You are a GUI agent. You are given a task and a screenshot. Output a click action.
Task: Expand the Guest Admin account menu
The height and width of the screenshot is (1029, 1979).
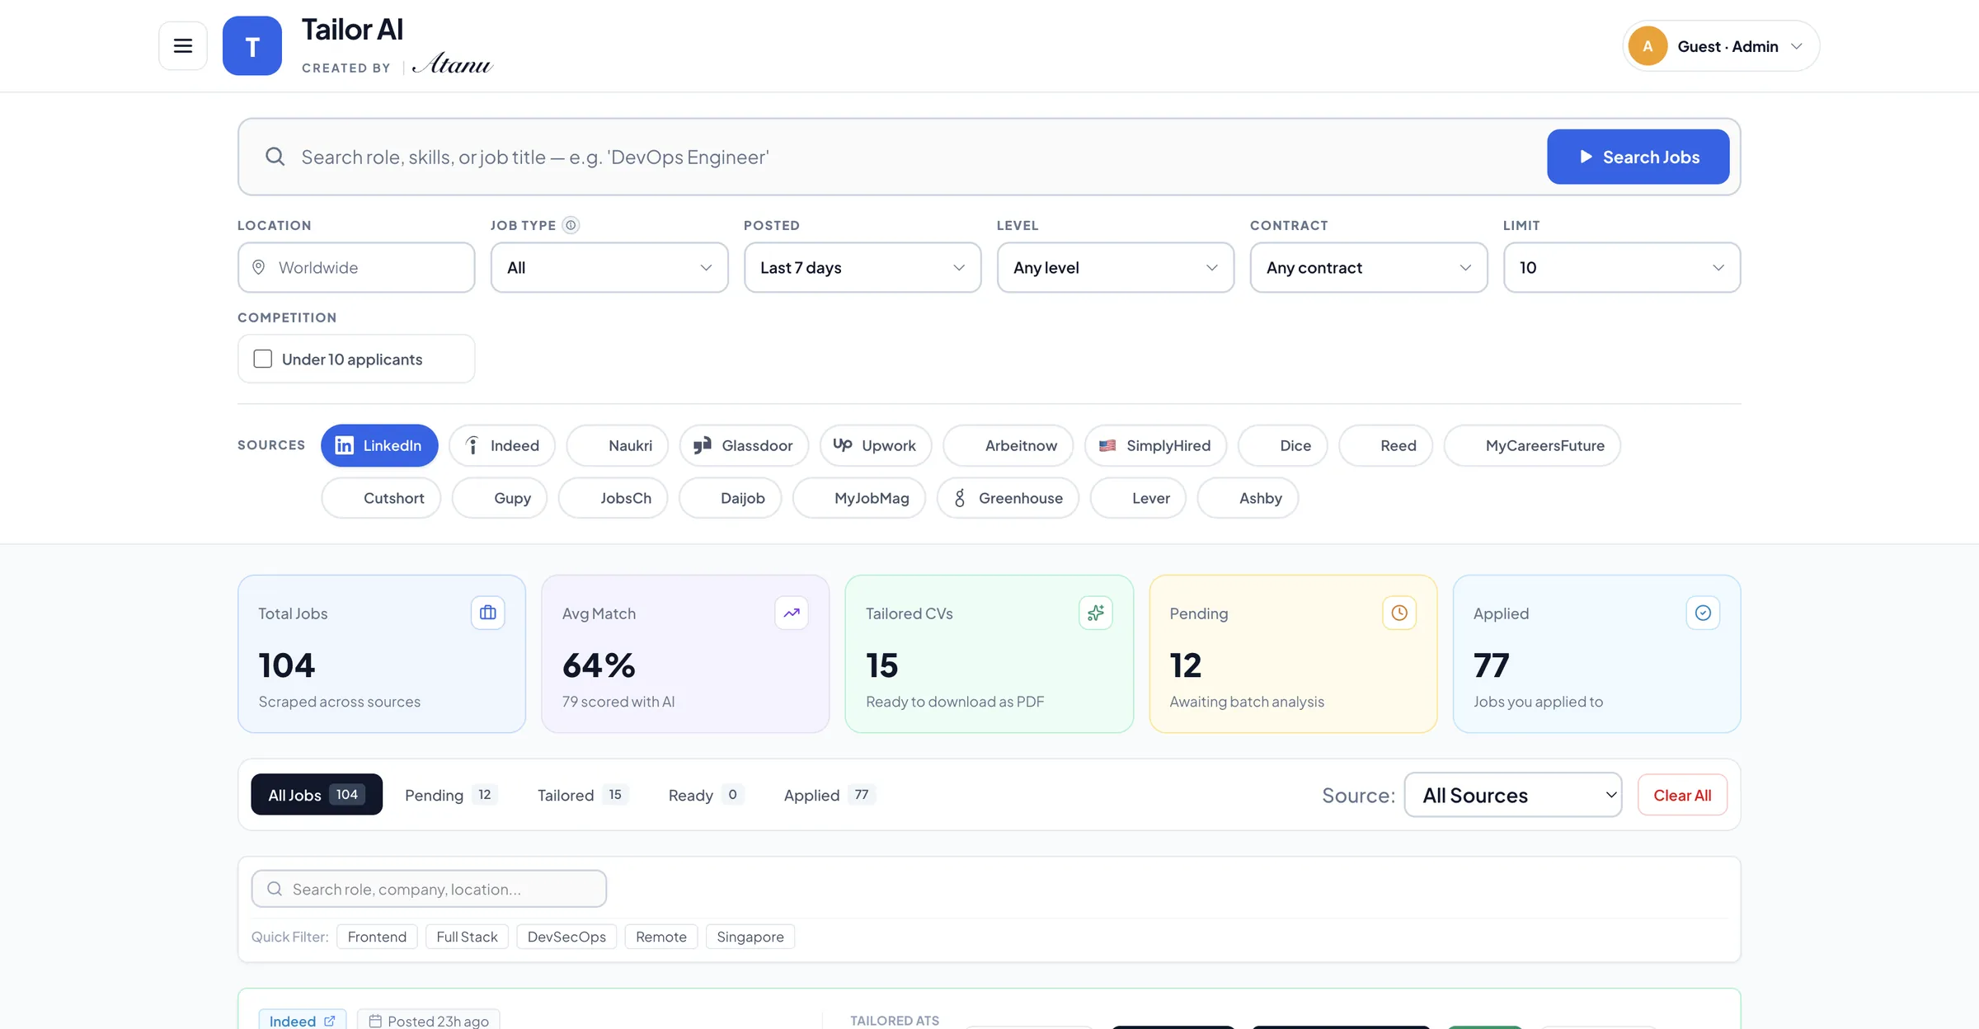[1721, 46]
